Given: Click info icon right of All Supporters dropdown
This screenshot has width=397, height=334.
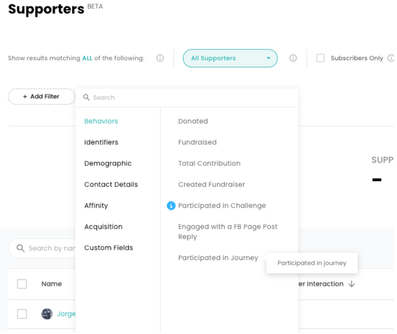Looking at the screenshot, I should click(x=293, y=58).
